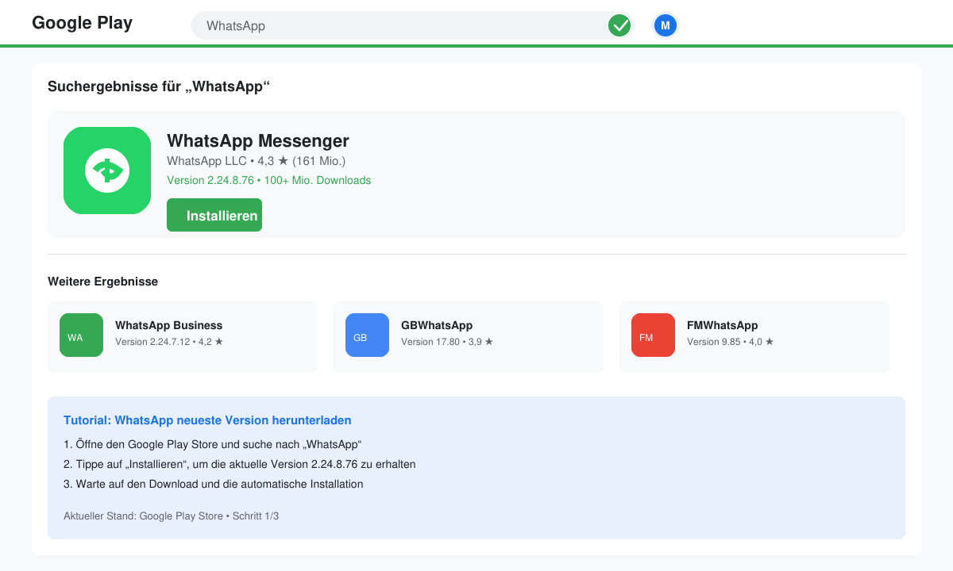953x571 pixels.
Task: Open the green WA WhatsApp Business icon
Action: (81, 335)
